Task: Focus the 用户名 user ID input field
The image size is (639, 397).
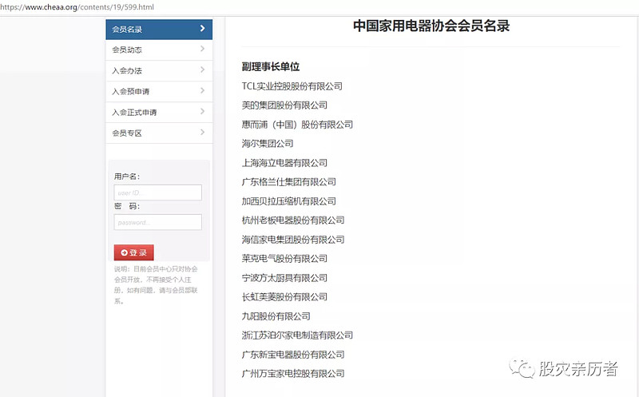Action: point(157,193)
